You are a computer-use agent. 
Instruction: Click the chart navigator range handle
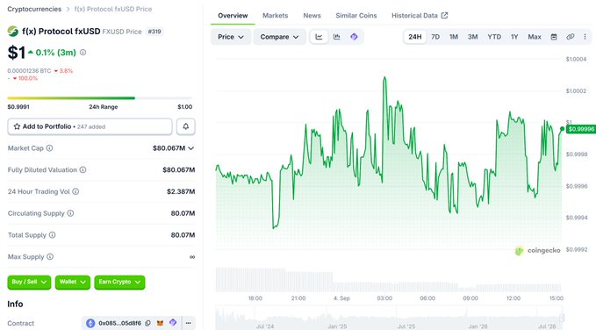tap(562, 318)
